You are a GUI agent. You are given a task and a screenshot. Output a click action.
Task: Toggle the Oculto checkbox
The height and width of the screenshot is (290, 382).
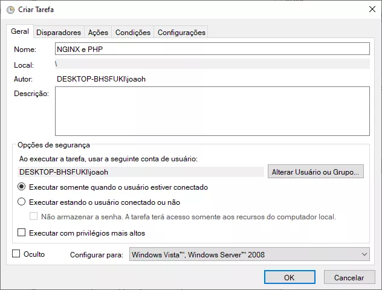click(16, 254)
